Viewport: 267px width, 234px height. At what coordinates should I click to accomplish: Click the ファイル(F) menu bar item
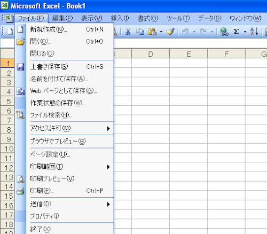tap(31, 18)
